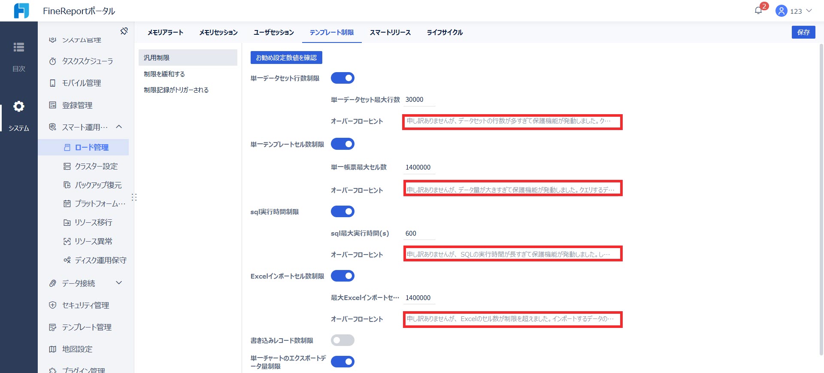The width and height of the screenshot is (824, 373).
Task: Click the 保存 button
Action: click(803, 32)
